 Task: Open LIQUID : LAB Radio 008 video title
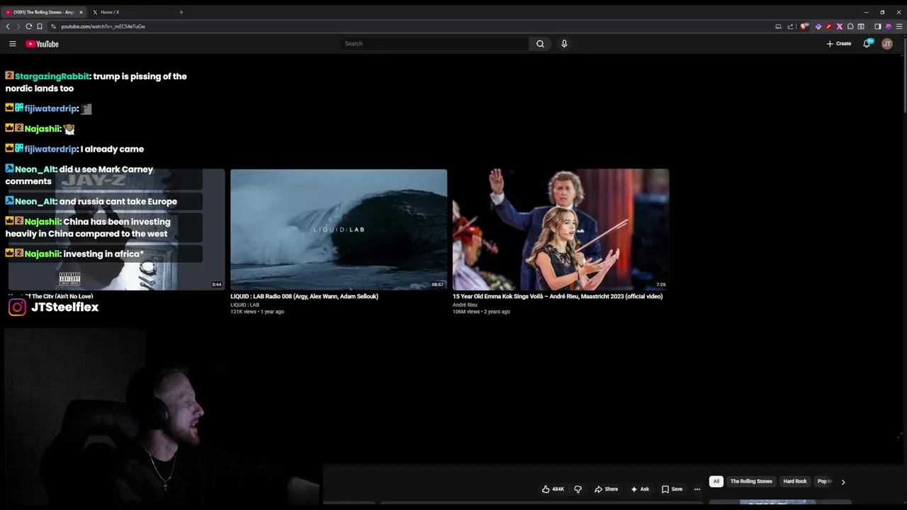coord(304,296)
